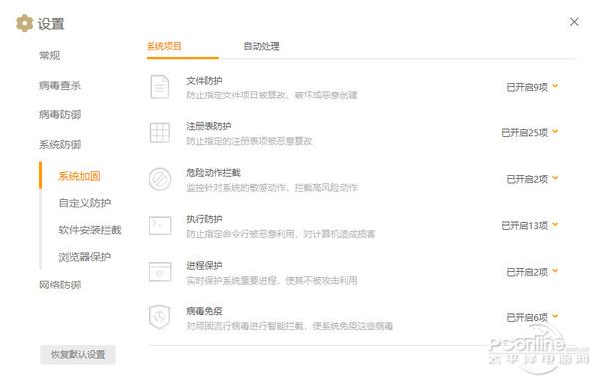Click the 恢复默认设置 button

pos(78,355)
